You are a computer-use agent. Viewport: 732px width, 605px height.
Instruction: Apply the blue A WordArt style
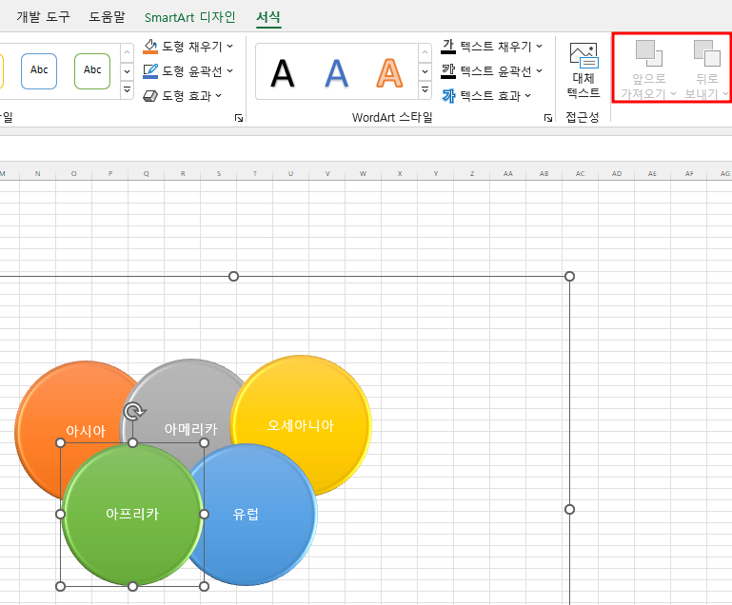click(x=336, y=72)
